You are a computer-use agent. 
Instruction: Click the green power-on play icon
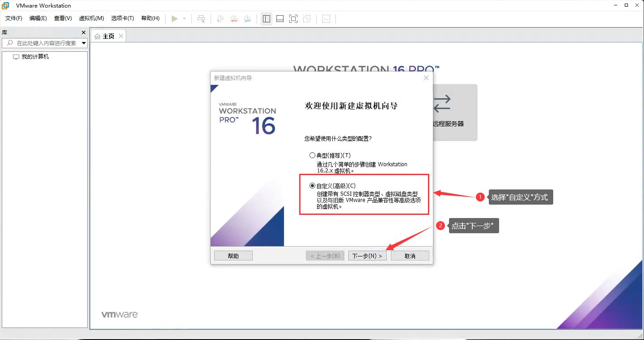[174, 19]
